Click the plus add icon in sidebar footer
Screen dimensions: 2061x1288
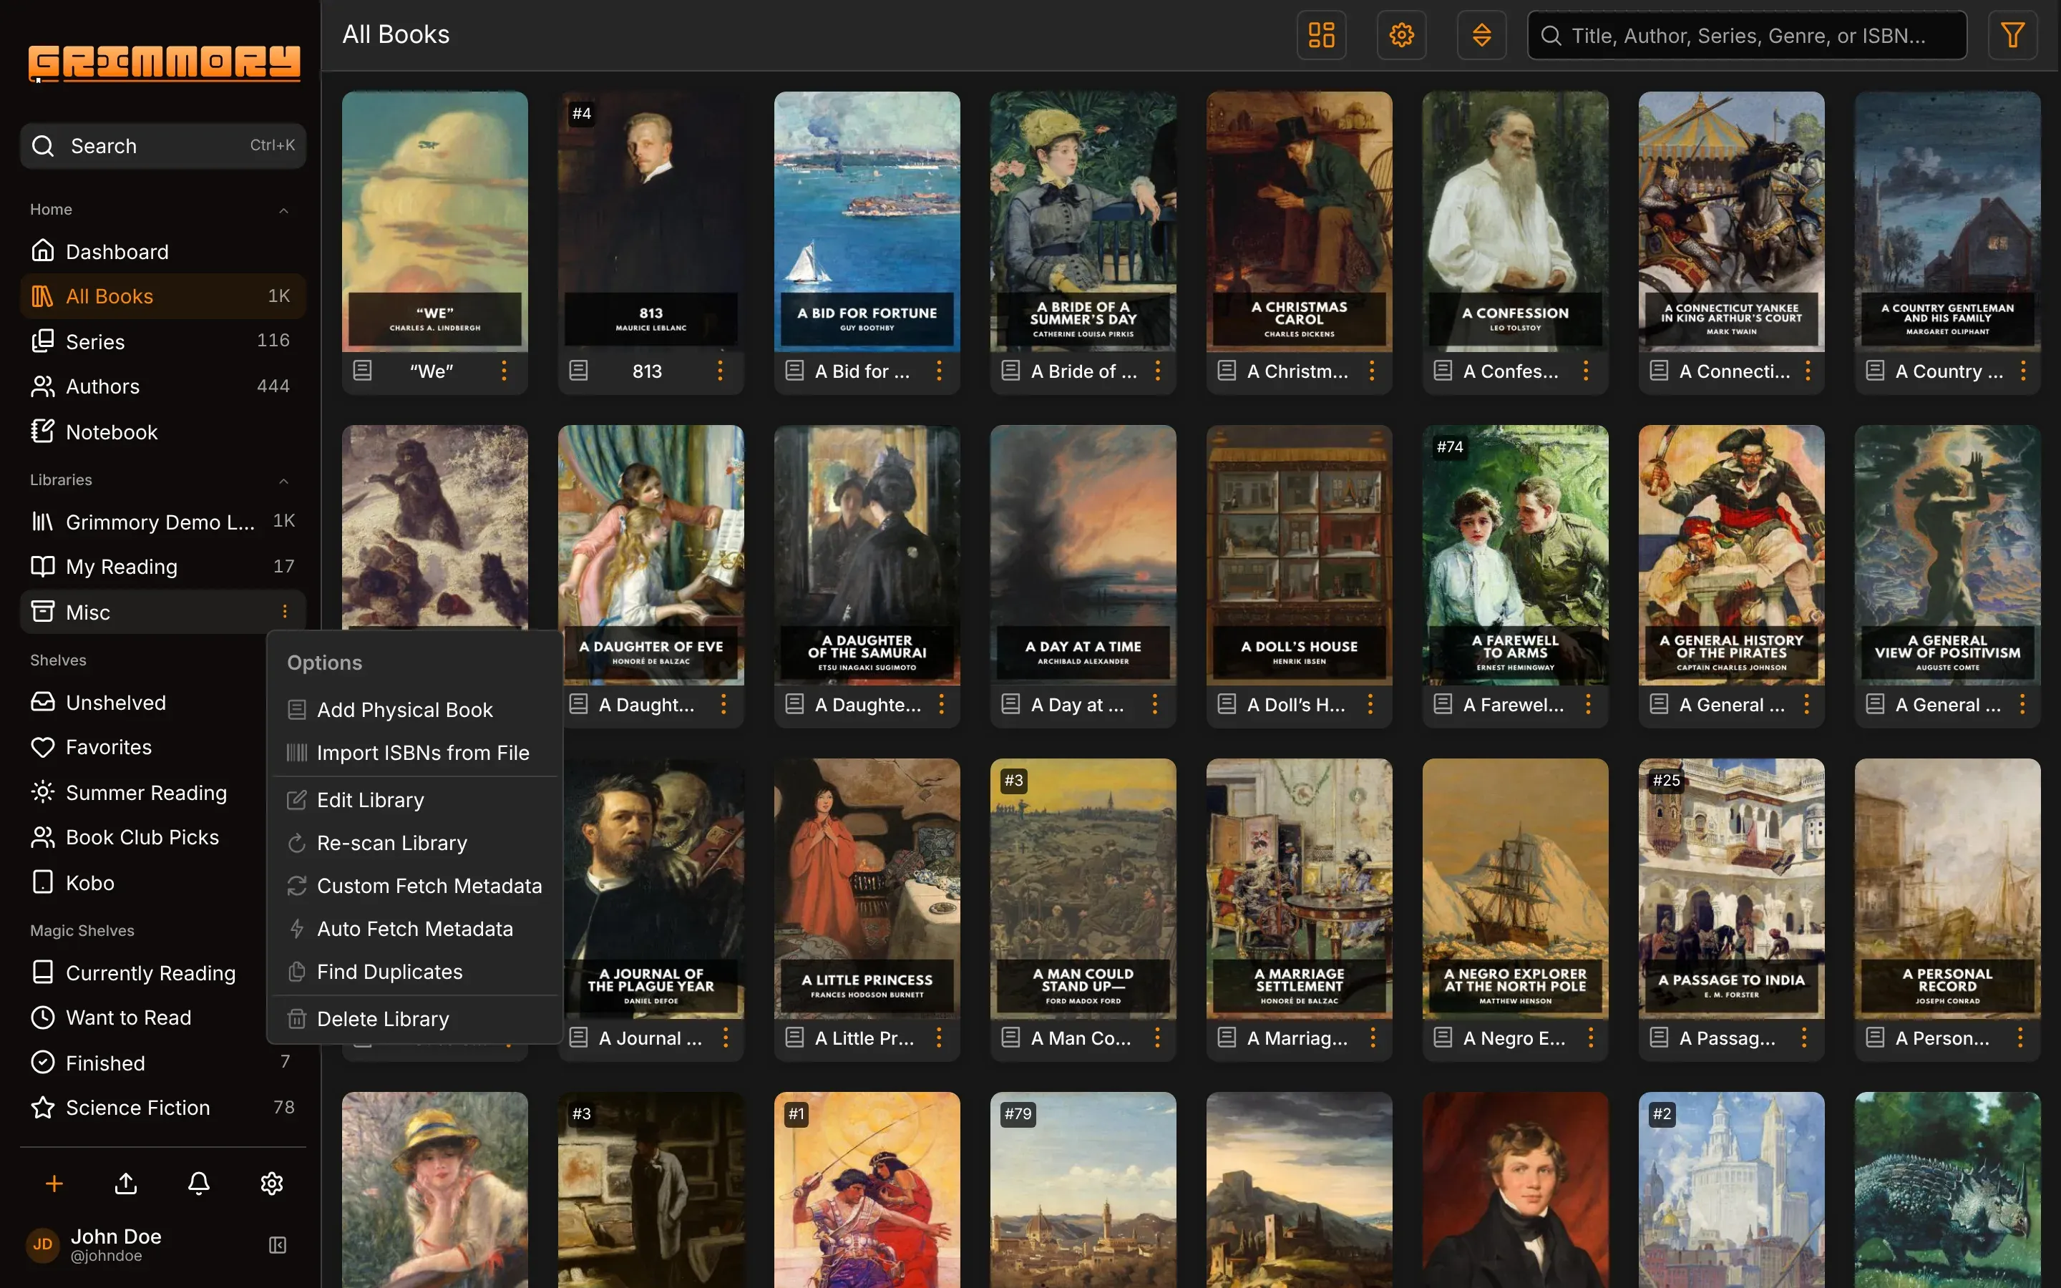(54, 1184)
